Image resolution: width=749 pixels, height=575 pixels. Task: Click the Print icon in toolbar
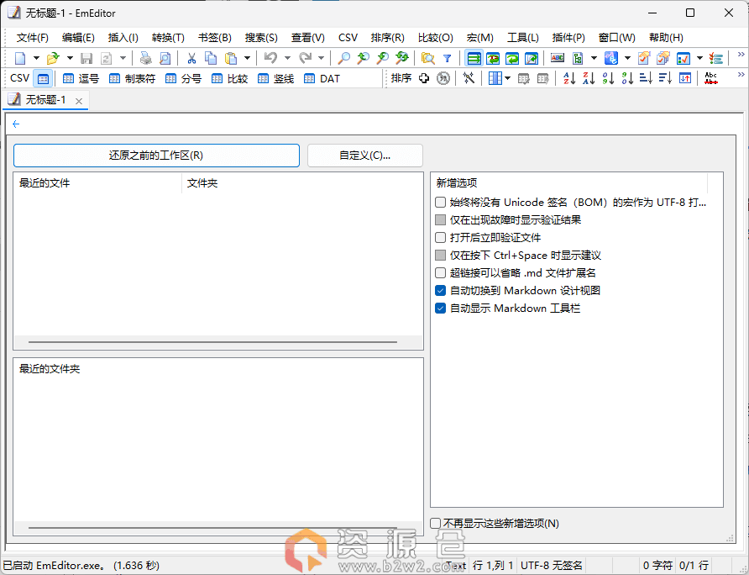pos(145,58)
